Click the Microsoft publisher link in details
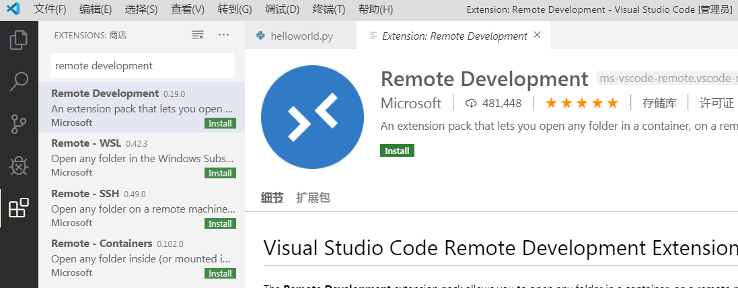This screenshot has height=288, width=738. [x=411, y=103]
